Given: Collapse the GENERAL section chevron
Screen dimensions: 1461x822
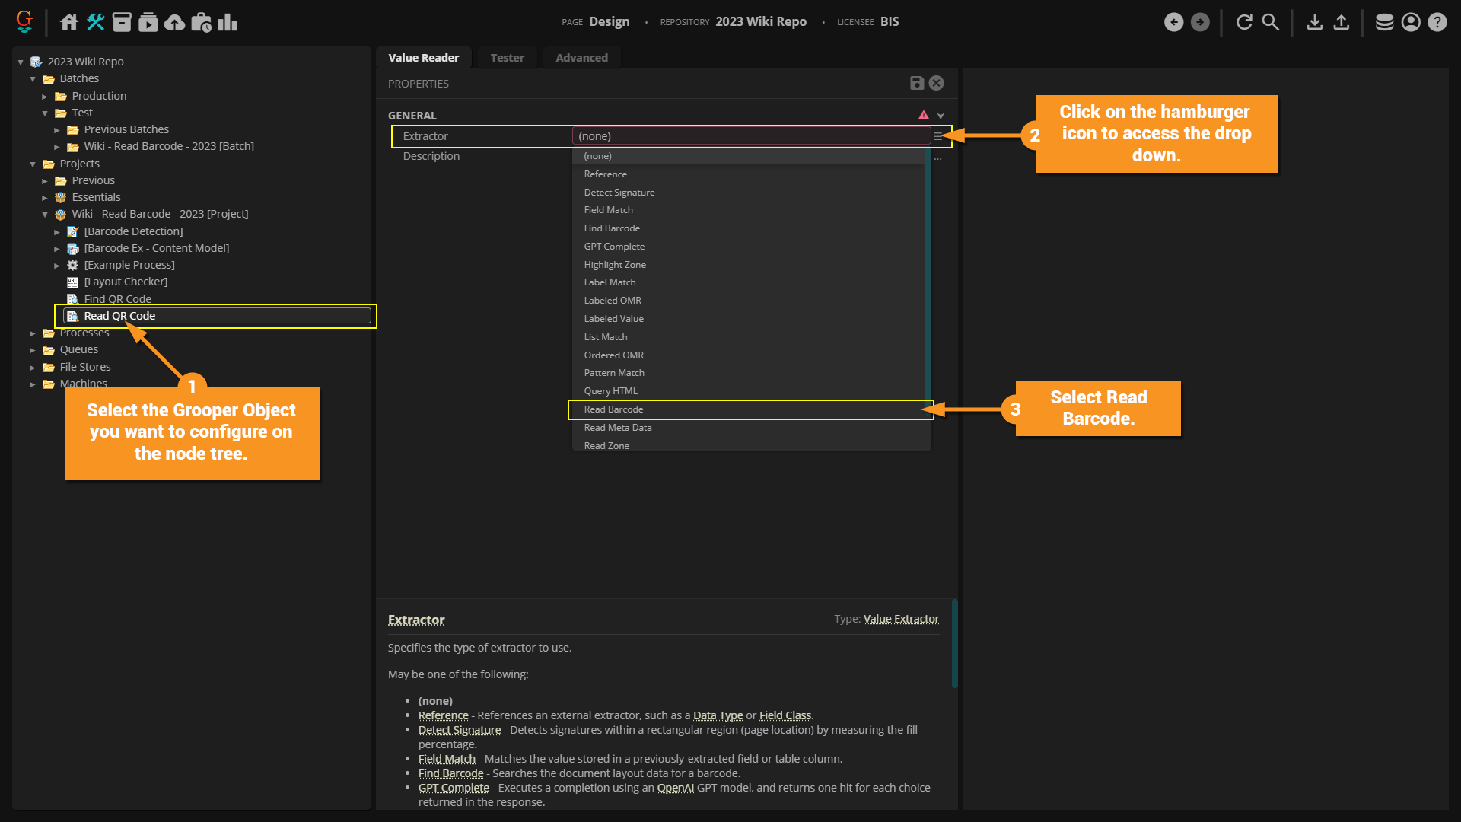Looking at the screenshot, I should pos(941,116).
